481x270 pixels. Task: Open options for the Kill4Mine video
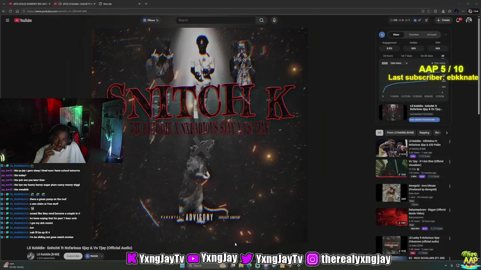pyautogui.click(x=449, y=142)
